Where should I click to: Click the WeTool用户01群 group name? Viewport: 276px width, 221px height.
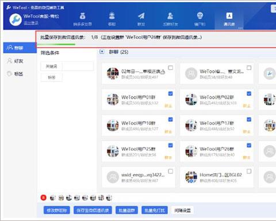click(x=138, y=97)
